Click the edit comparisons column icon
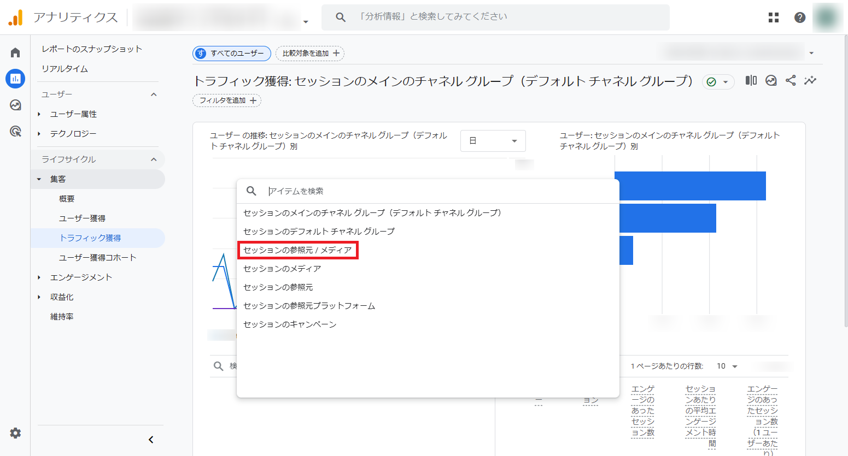This screenshot has height=456, width=848. (751, 81)
